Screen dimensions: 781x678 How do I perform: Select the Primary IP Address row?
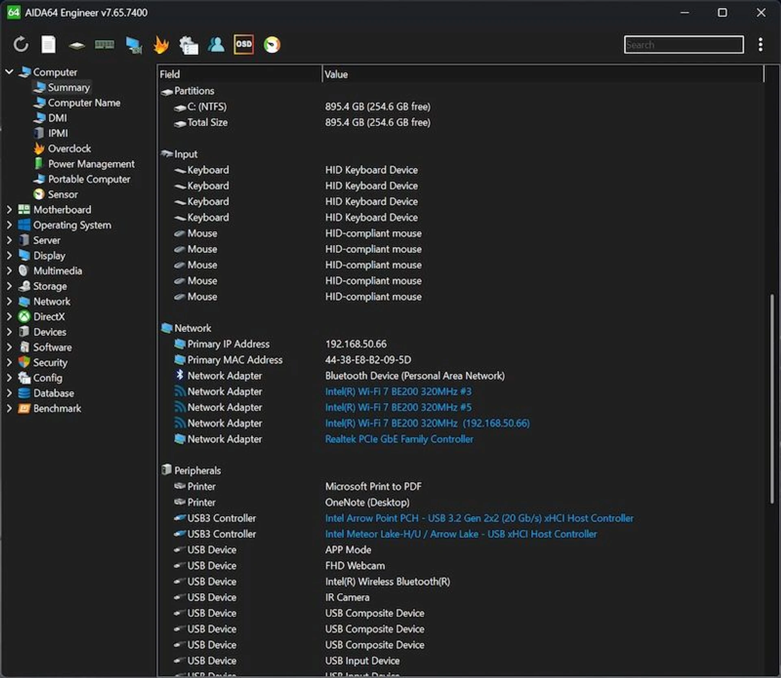pos(460,344)
